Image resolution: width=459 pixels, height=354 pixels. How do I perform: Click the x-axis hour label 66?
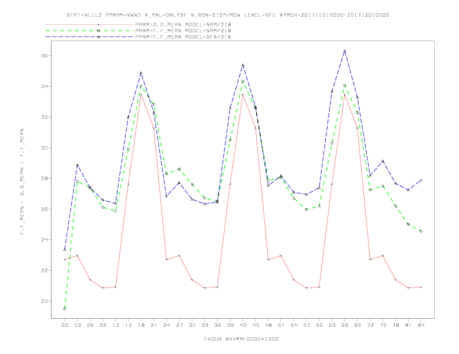click(x=345, y=325)
